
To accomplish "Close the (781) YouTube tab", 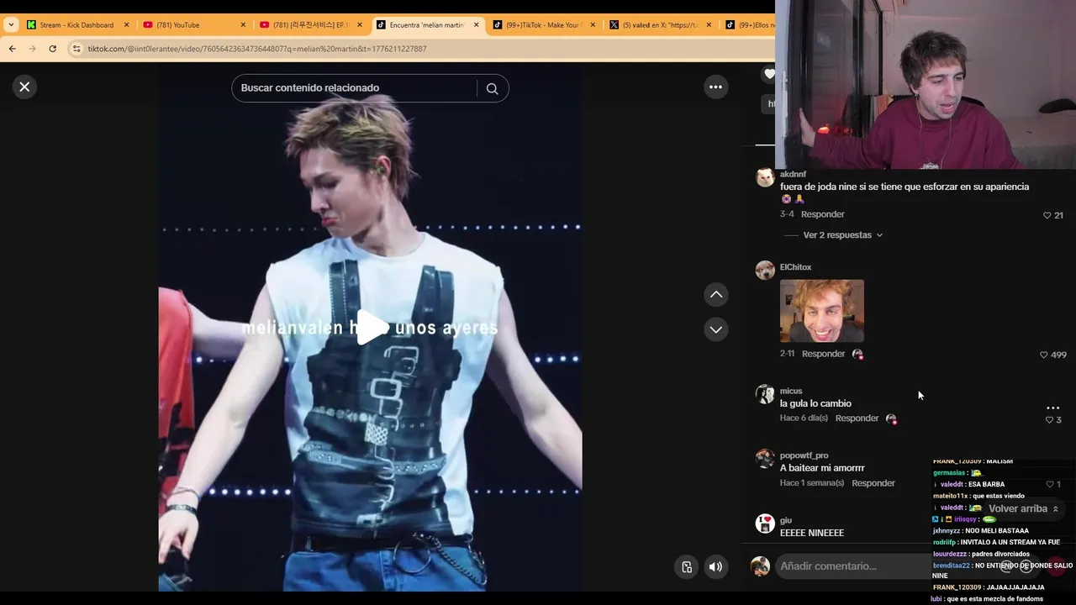I will 243,25.
